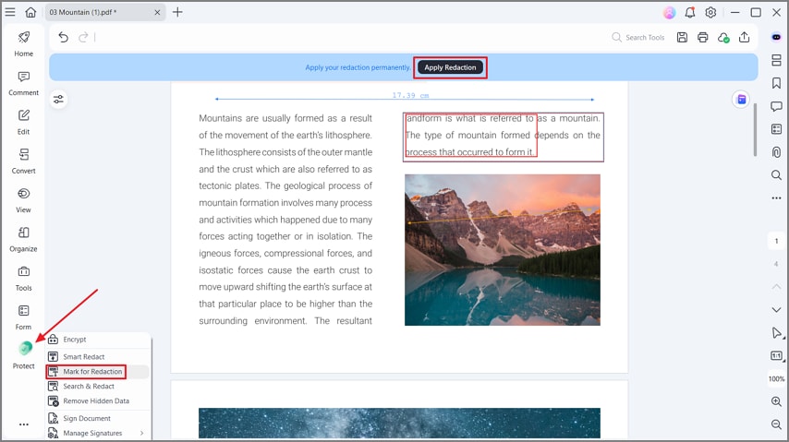Open the View sidebar section
The height and width of the screenshot is (442, 789).
[x=24, y=200]
